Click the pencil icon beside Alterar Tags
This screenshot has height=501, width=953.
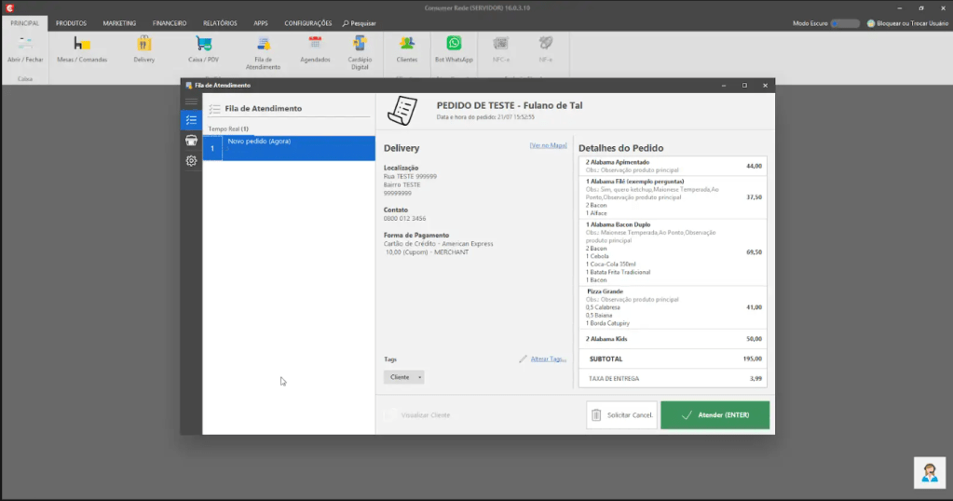(x=523, y=359)
